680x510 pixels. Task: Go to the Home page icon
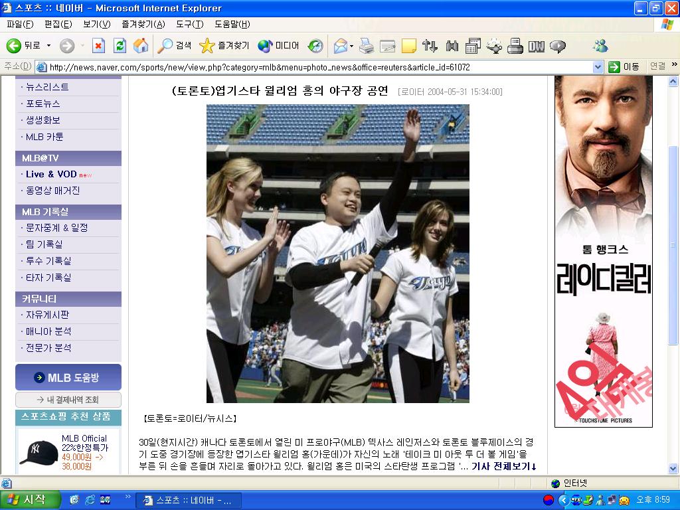pos(140,46)
